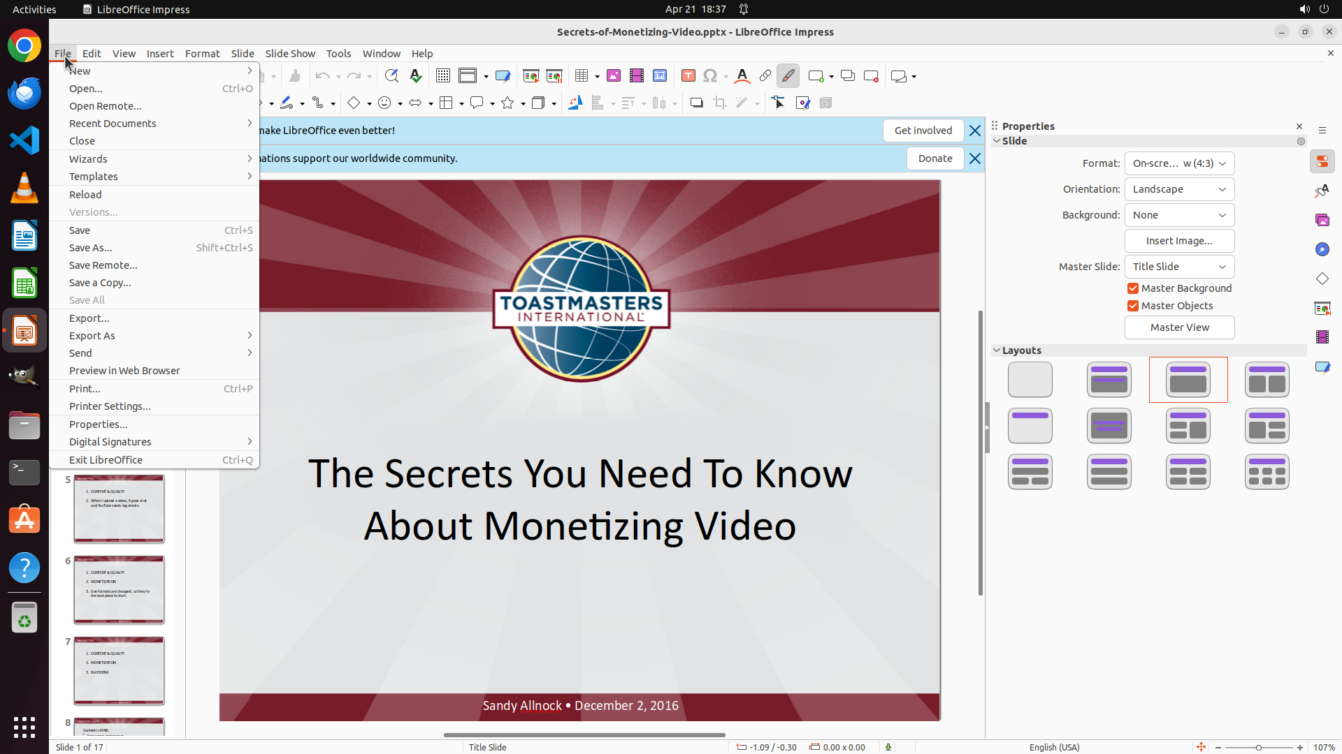Click the Display Grid toolbar icon
1342x754 pixels.
tap(442, 76)
